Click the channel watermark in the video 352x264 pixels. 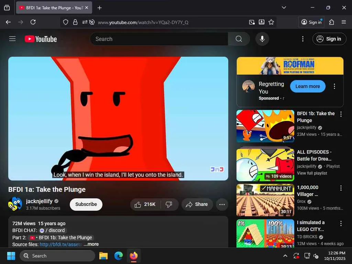coord(217,169)
